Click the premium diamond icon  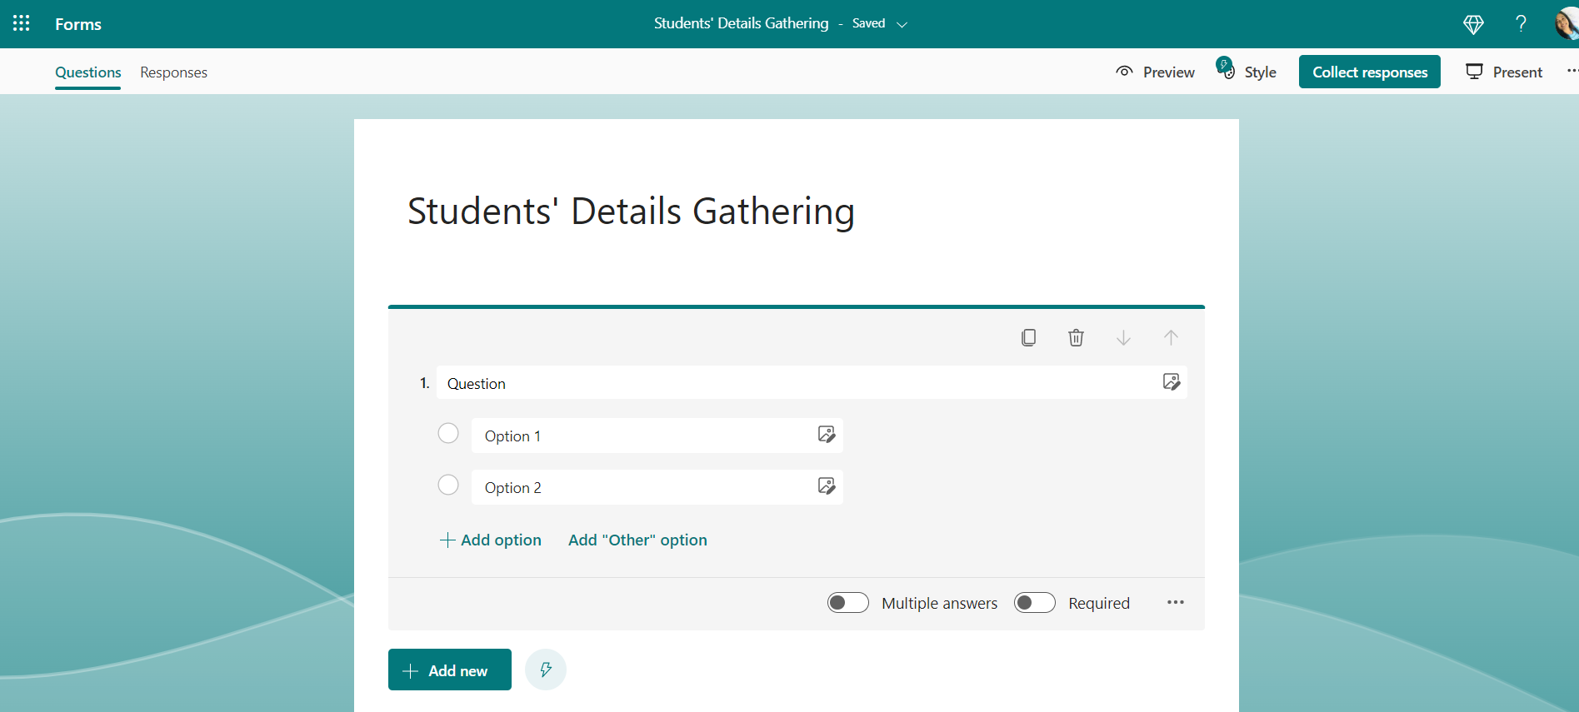pos(1473,24)
